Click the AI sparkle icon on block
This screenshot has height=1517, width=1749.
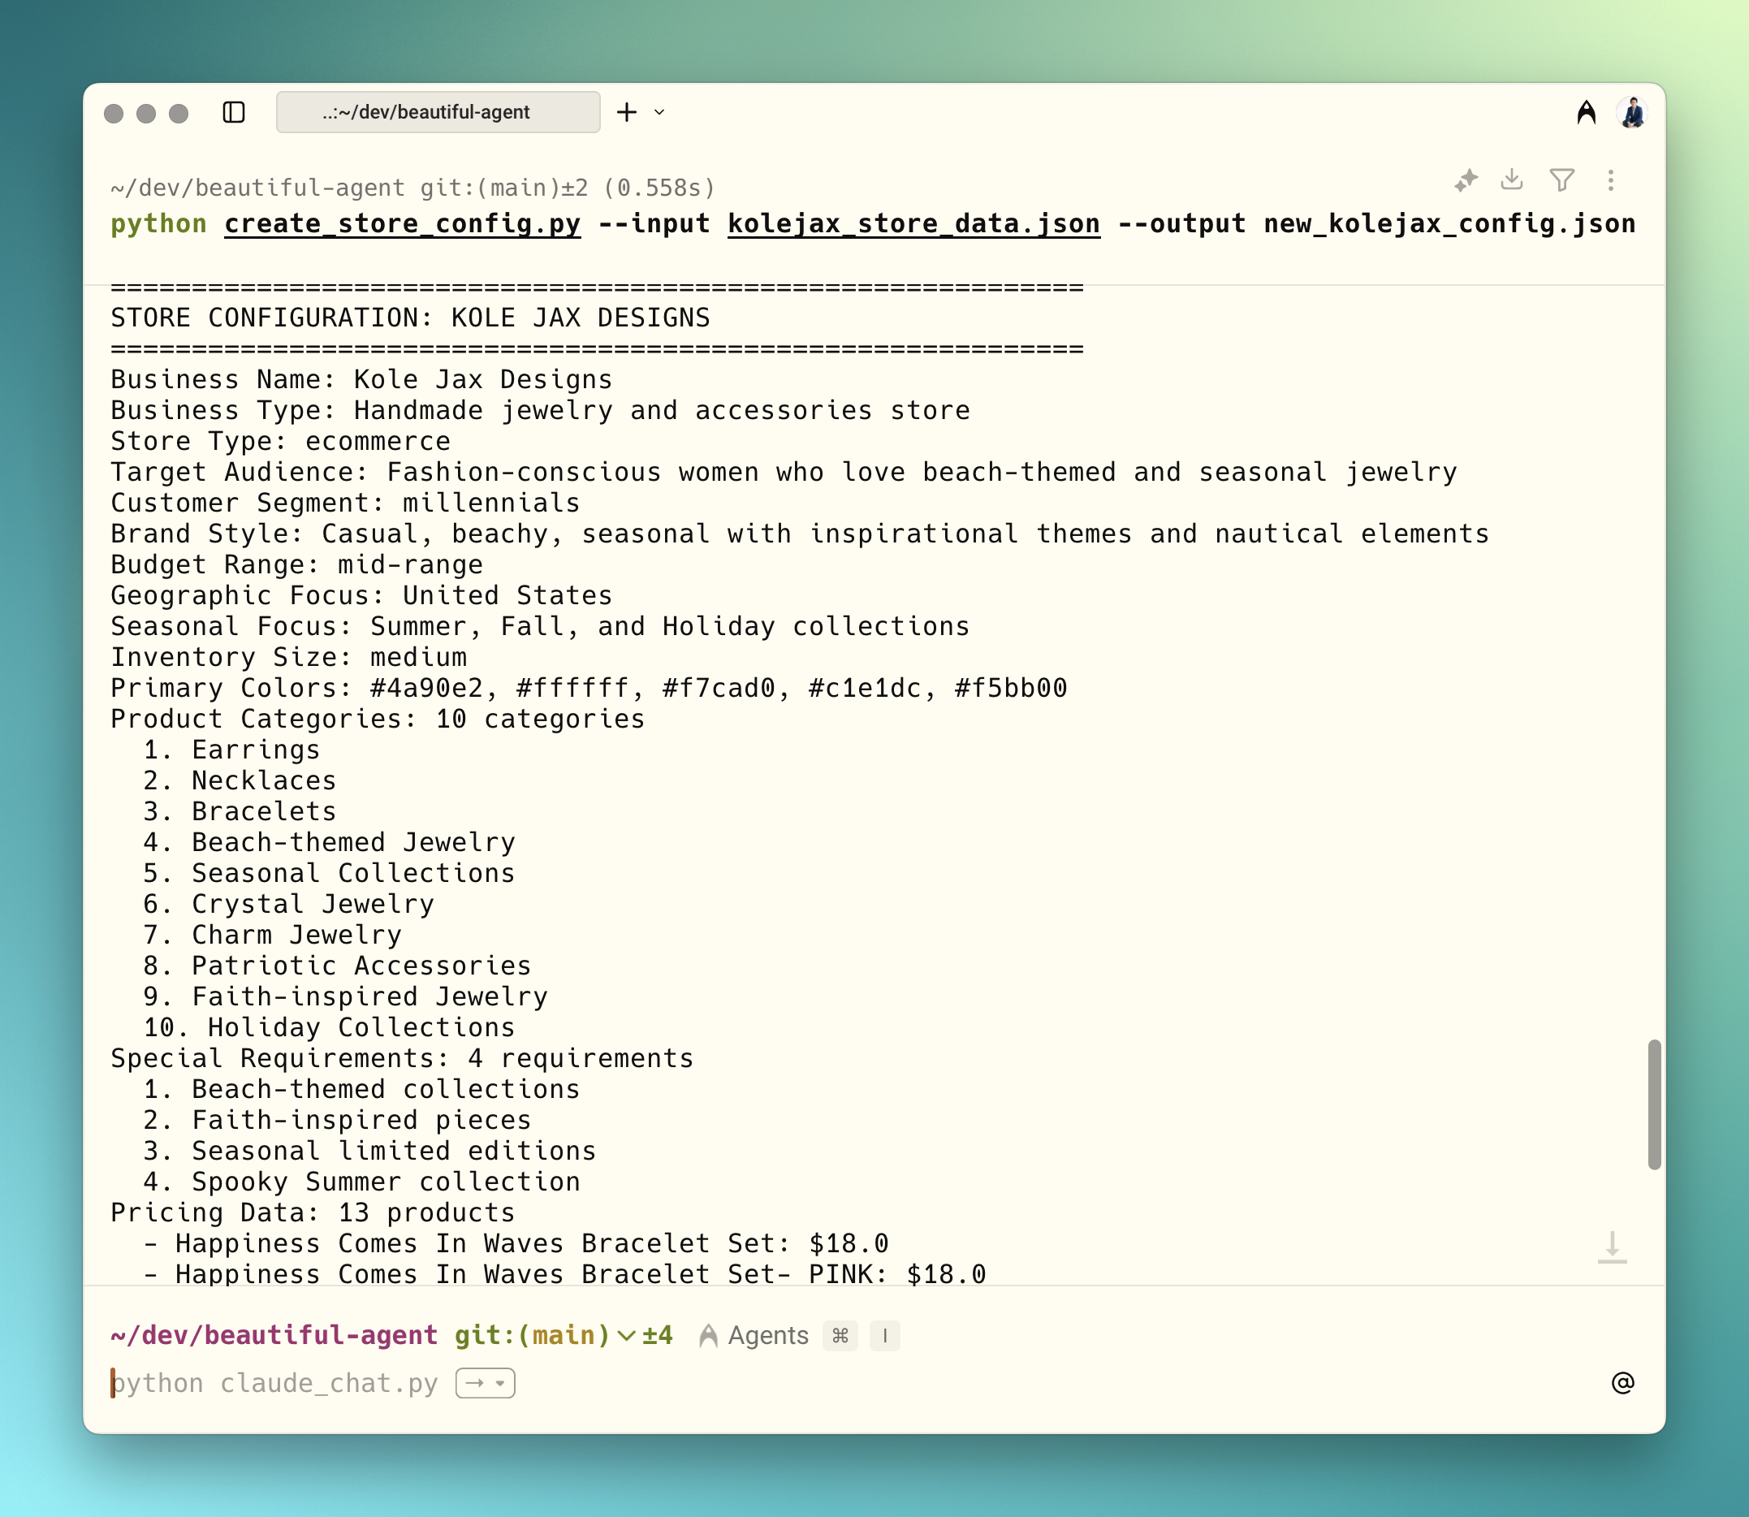point(1466,179)
